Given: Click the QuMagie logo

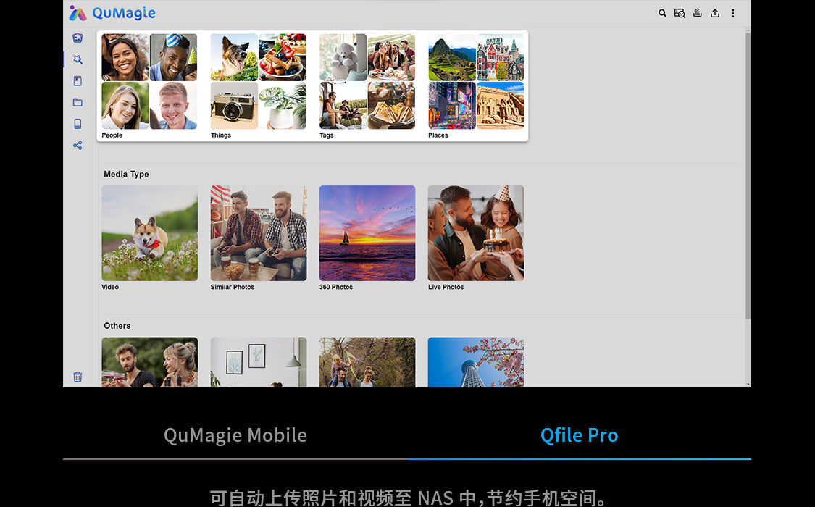Looking at the screenshot, I should click(x=112, y=13).
